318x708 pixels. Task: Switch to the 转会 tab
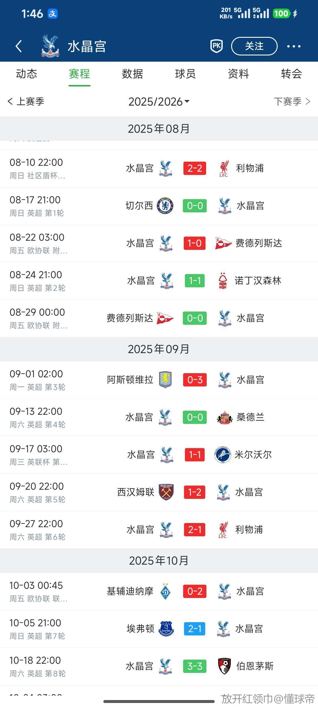click(x=291, y=74)
